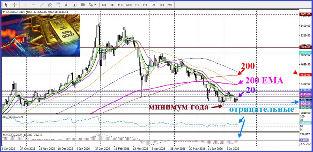Click the M30 timeframe button
This screenshot has width=313, height=152.
(x=129, y=5)
